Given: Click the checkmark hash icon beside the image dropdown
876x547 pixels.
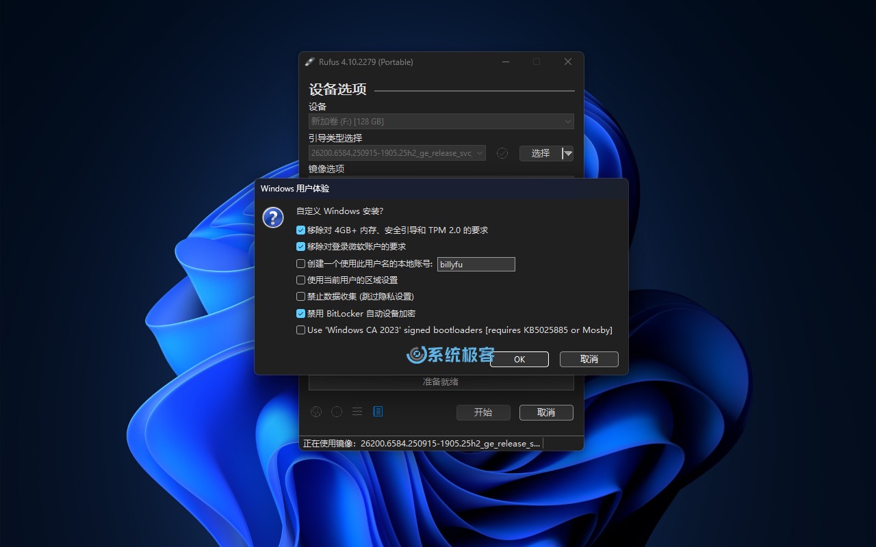Looking at the screenshot, I should pos(502,153).
